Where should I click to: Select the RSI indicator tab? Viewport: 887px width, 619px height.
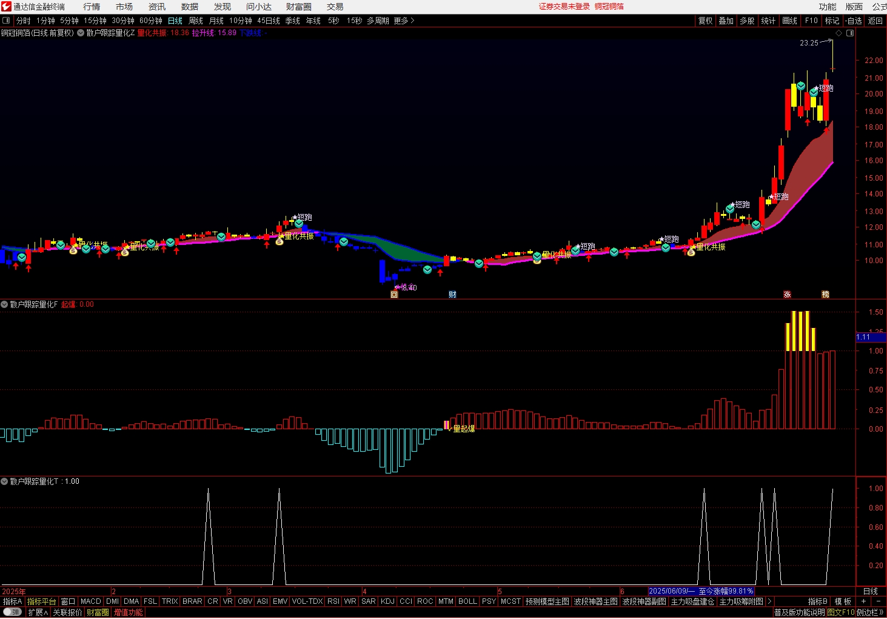pos(333,601)
